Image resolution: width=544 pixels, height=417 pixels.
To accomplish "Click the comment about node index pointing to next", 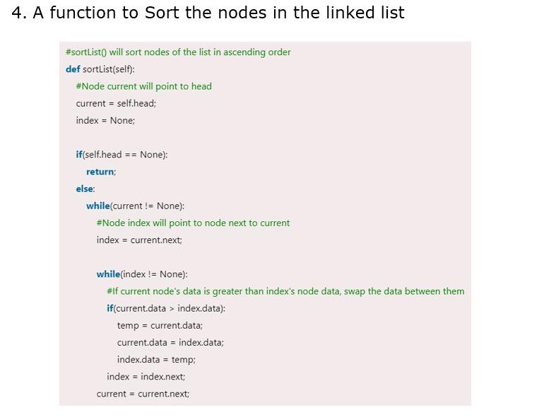I will 193,223.
